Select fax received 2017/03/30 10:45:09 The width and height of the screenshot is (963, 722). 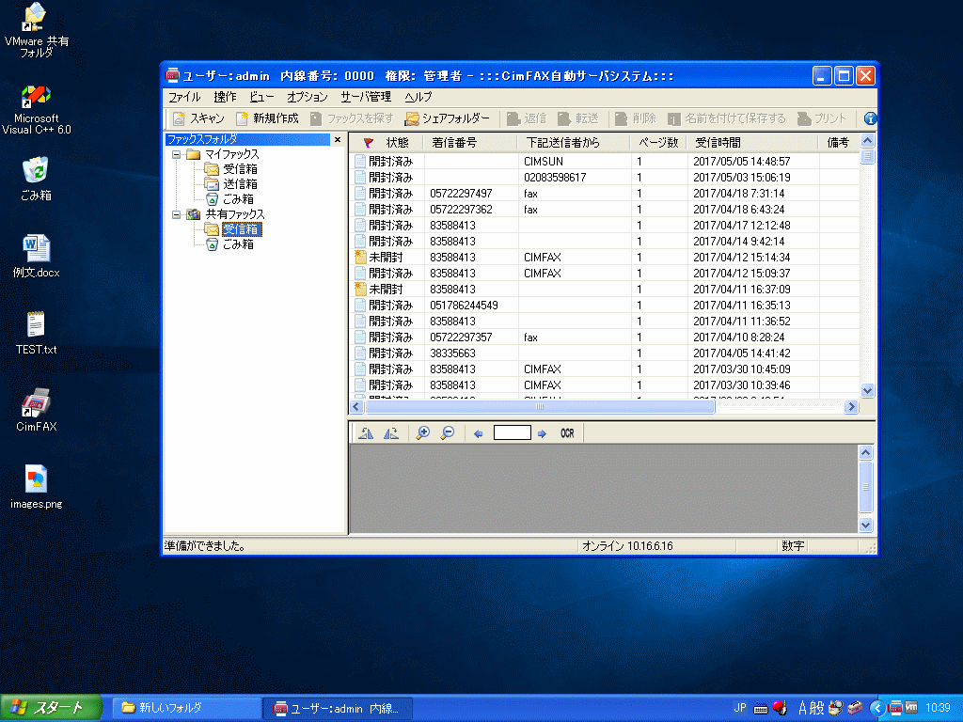click(605, 369)
